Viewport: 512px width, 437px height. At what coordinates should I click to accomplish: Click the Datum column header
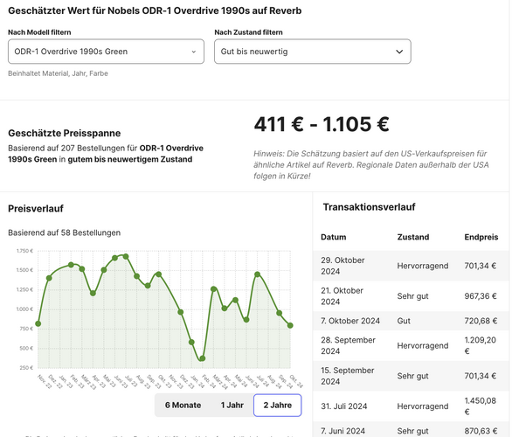click(334, 237)
